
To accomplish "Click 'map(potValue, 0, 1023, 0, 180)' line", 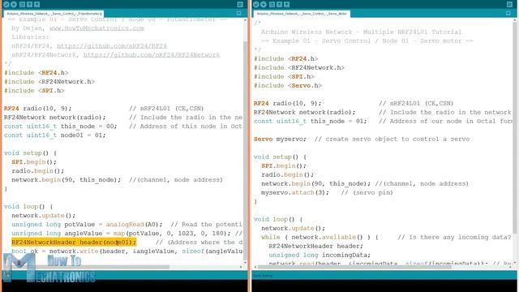I will pos(121,234).
